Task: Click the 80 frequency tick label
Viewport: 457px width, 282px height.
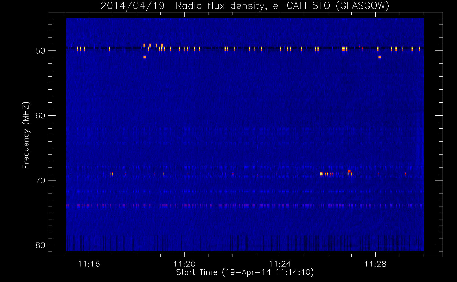Action: tap(40, 245)
